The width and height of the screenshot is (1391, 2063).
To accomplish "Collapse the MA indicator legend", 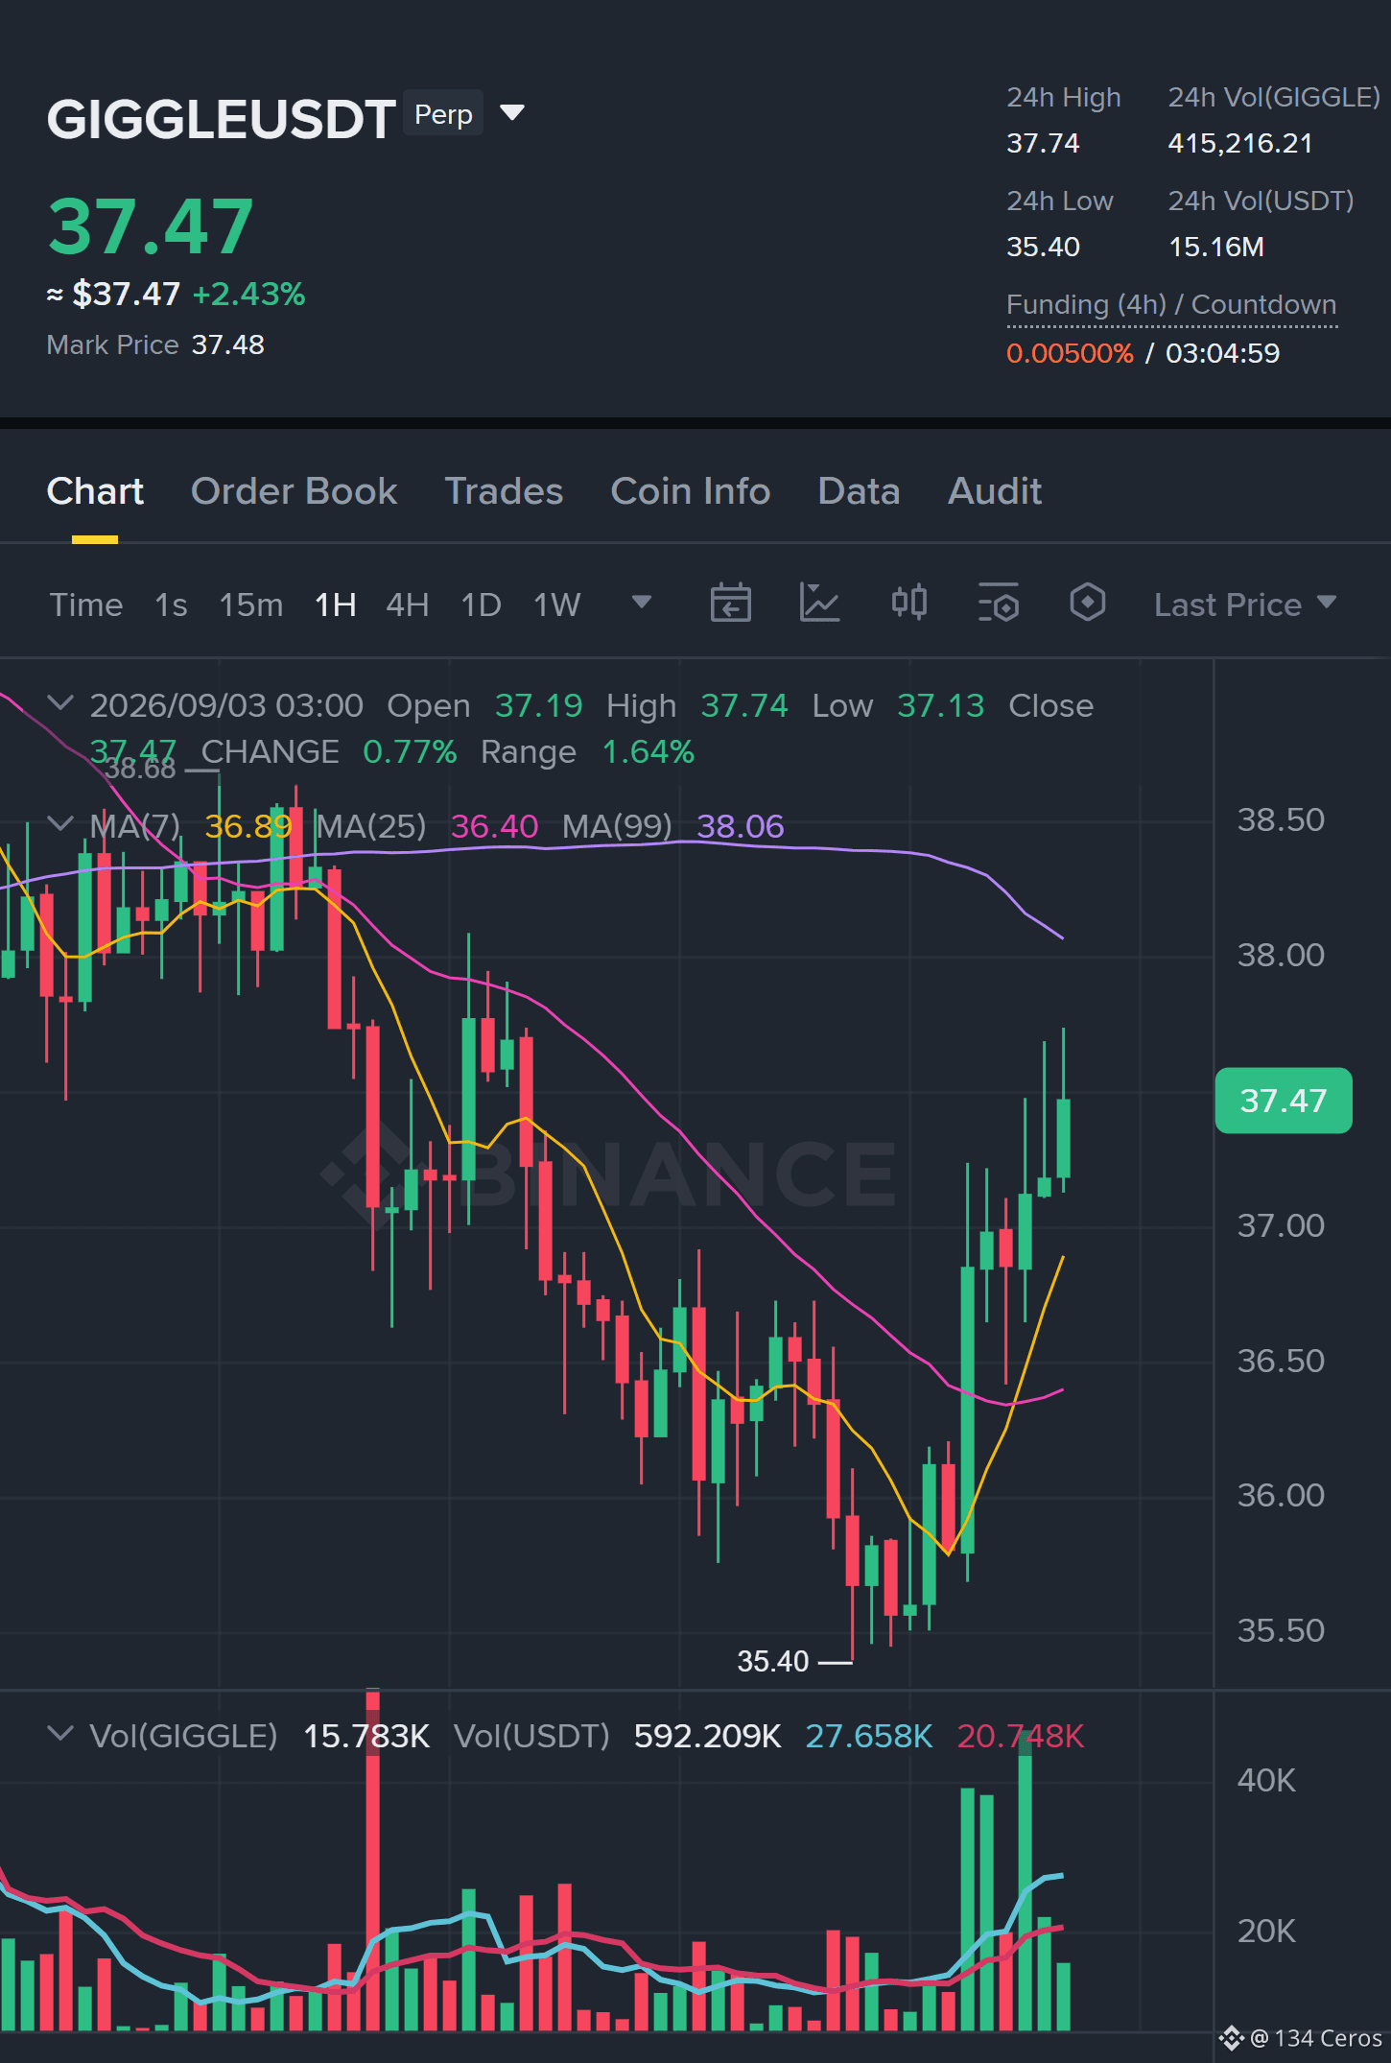I will click(x=59, y=824).
